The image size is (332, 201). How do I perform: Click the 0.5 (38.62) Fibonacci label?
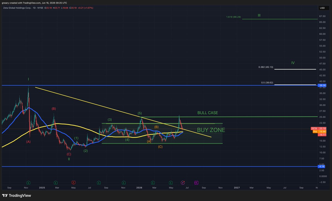pos(267,83)
